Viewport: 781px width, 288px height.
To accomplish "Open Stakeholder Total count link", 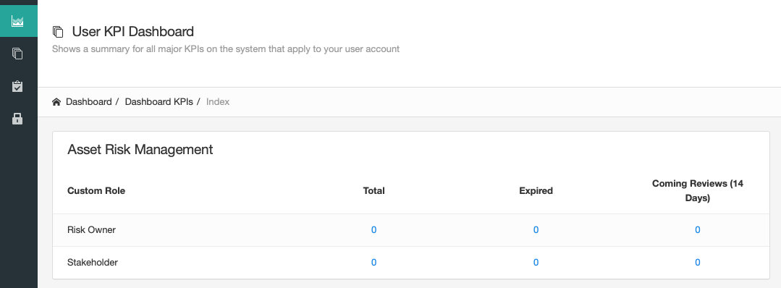I will coord(373,262).
